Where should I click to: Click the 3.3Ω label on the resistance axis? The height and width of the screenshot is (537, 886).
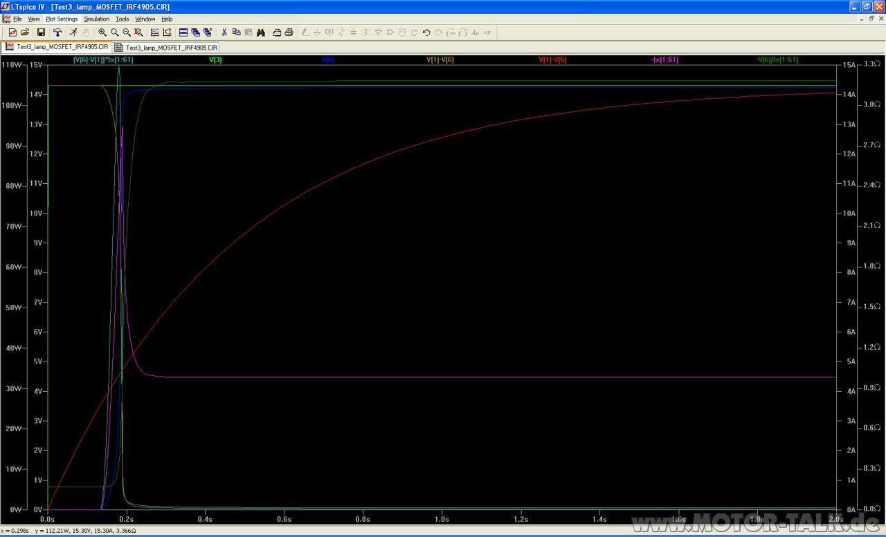click(871, 64)
